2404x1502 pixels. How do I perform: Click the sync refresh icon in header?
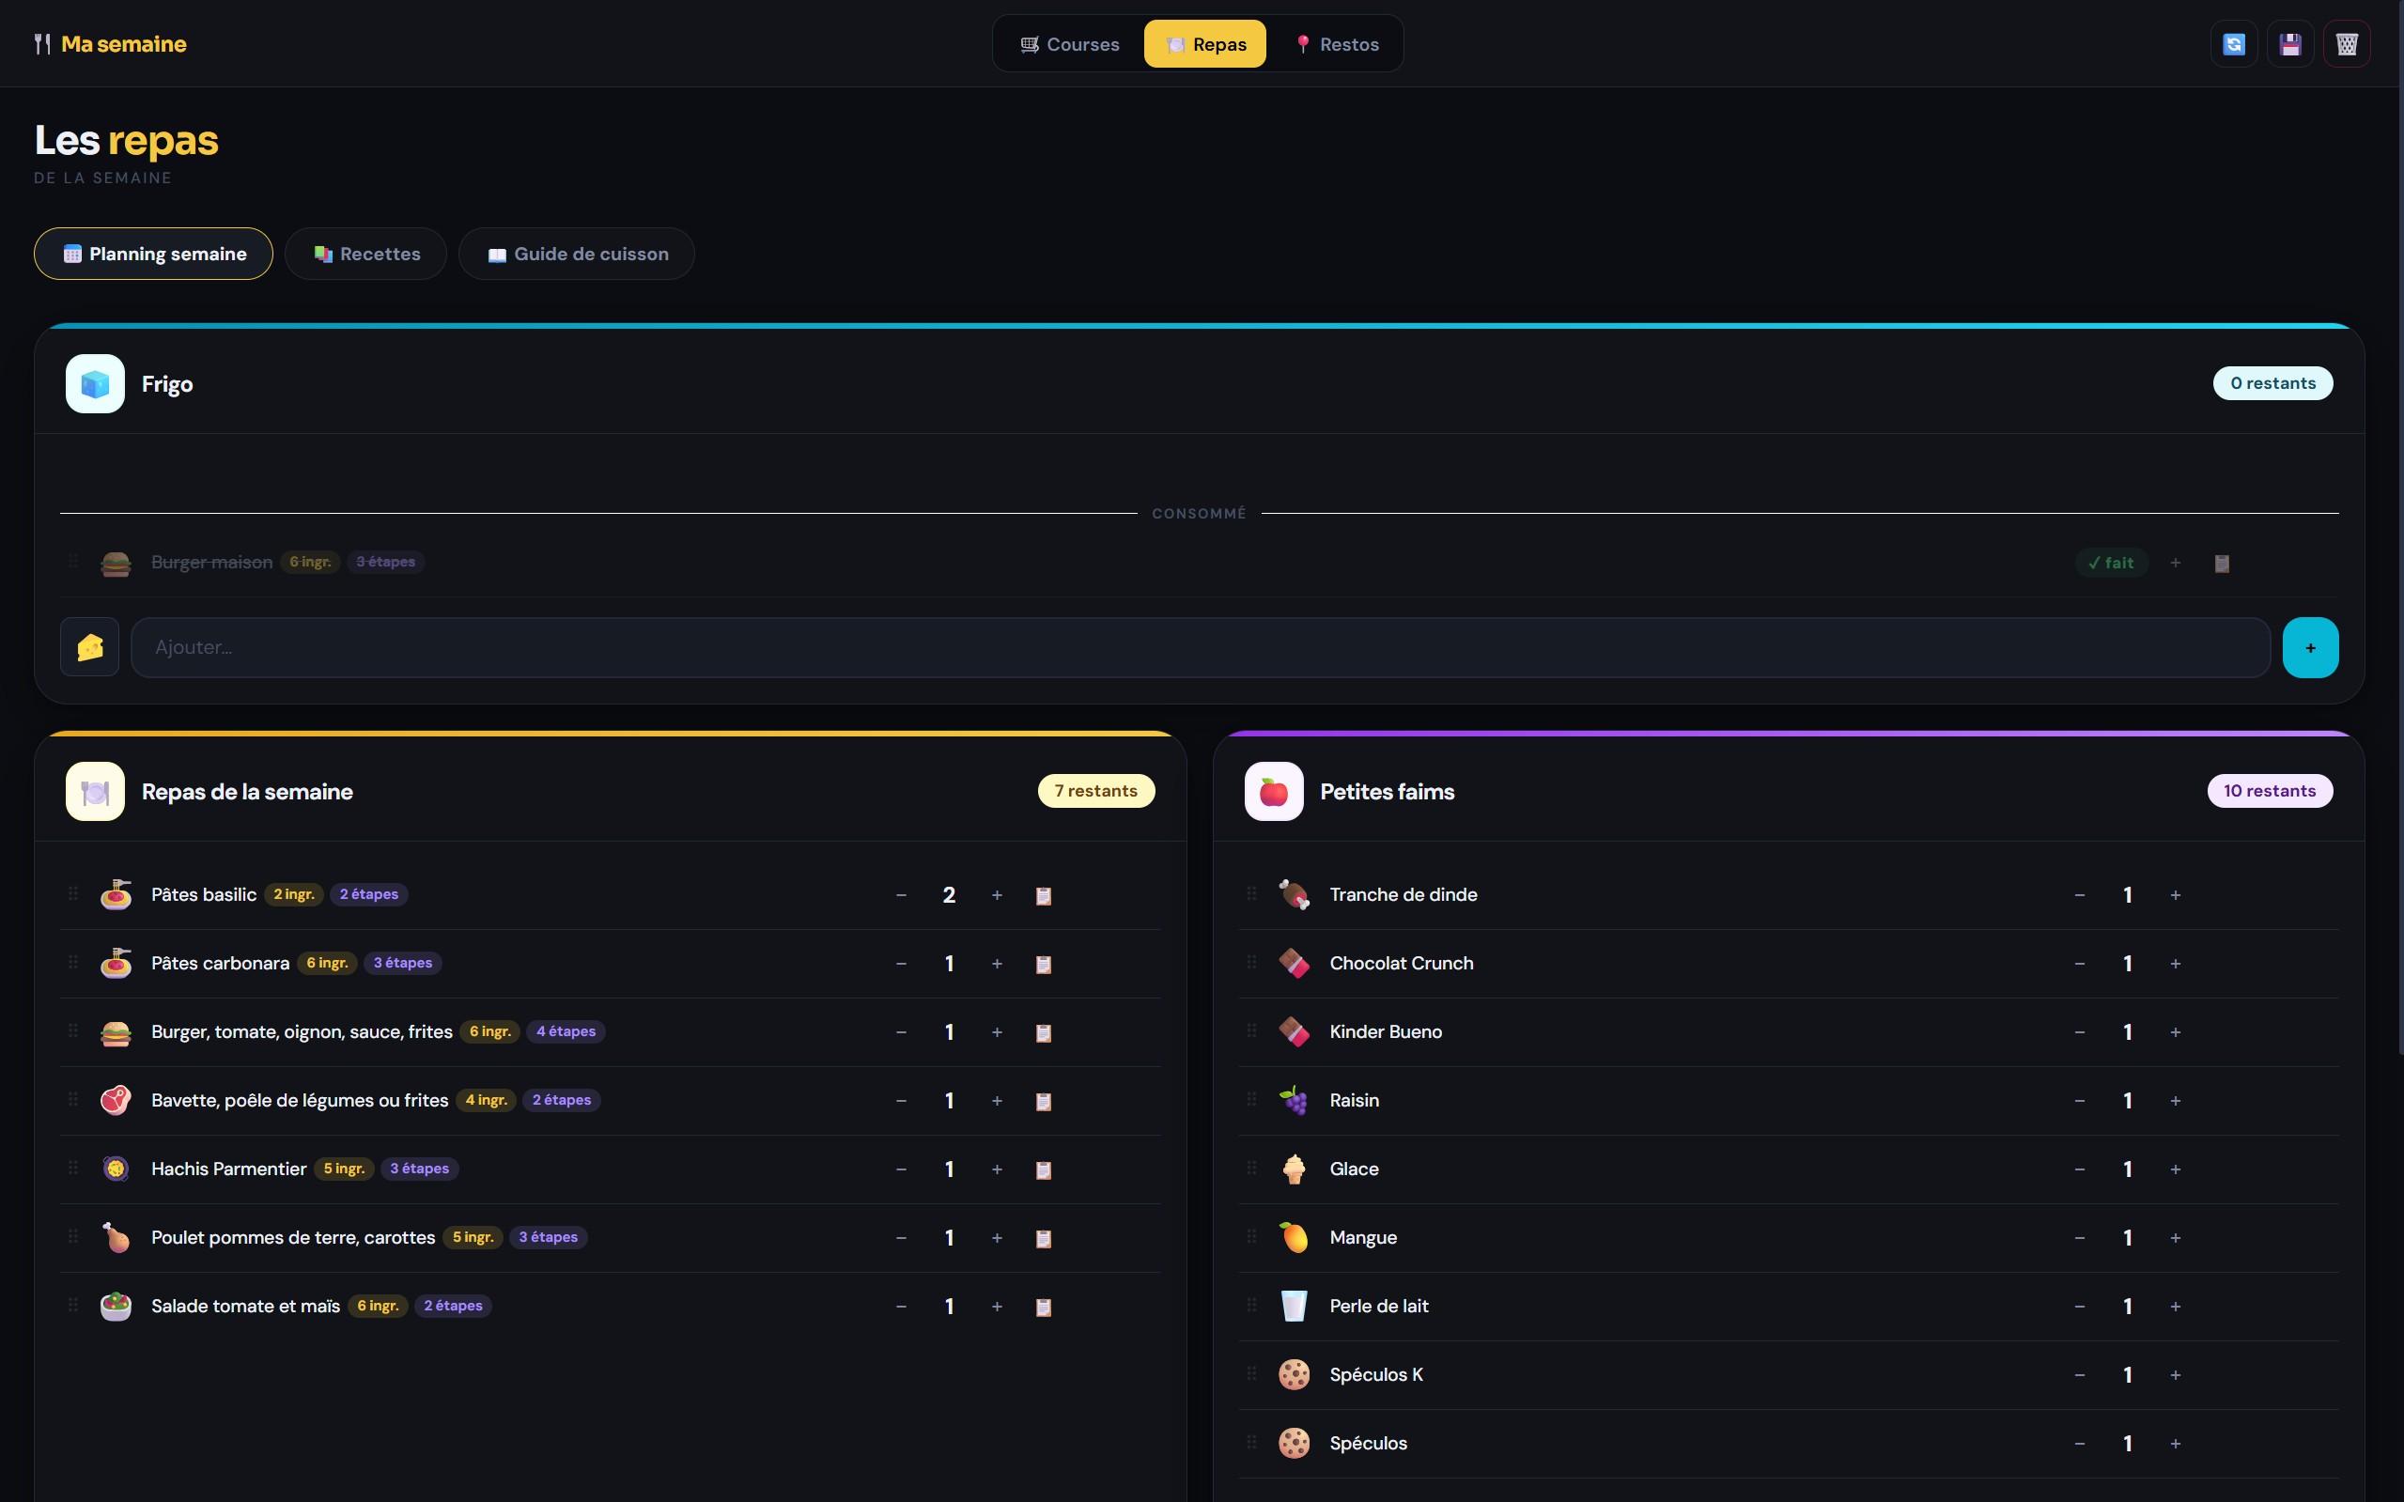2234,44
